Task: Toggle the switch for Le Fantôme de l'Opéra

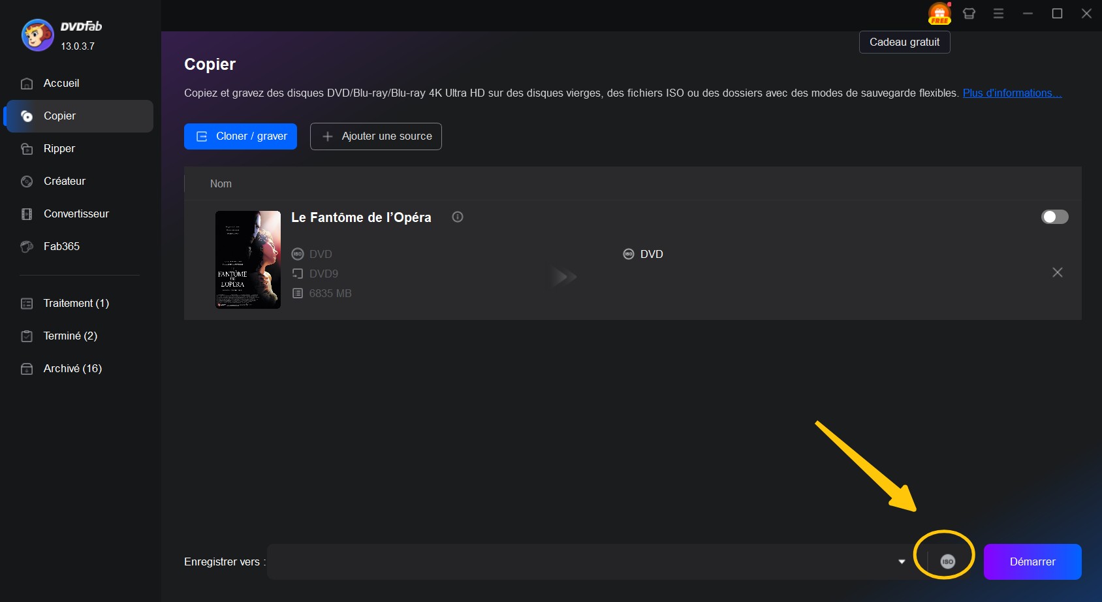Action: point(1055,217)
